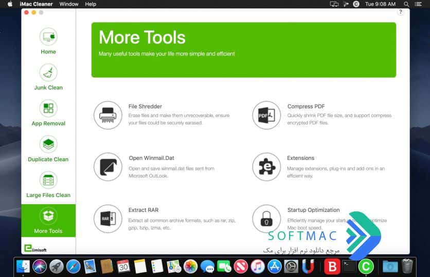Open the Large Files Clean icon
The image size is (430, 277).
pos(48,180)
